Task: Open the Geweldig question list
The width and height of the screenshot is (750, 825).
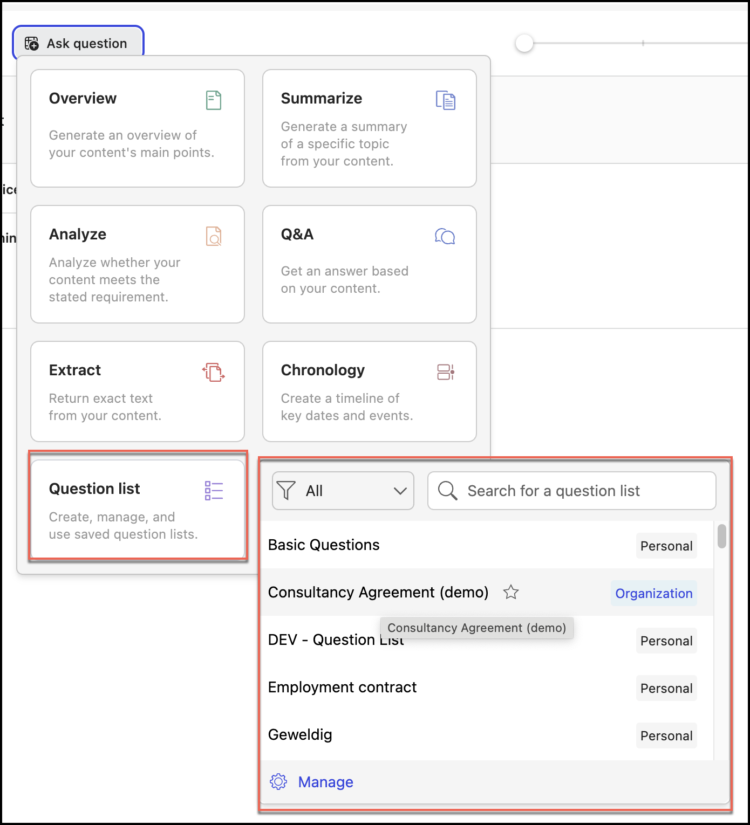Action: [300, 735]
